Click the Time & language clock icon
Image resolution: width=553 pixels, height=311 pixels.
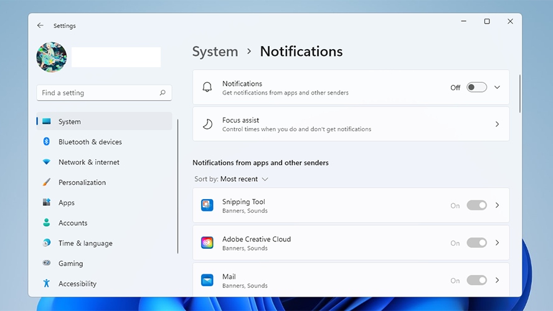(x=46, y=243)
